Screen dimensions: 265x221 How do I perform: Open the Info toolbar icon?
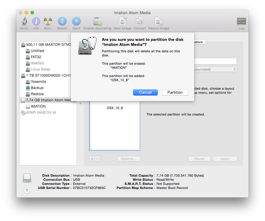pos(36,22)
